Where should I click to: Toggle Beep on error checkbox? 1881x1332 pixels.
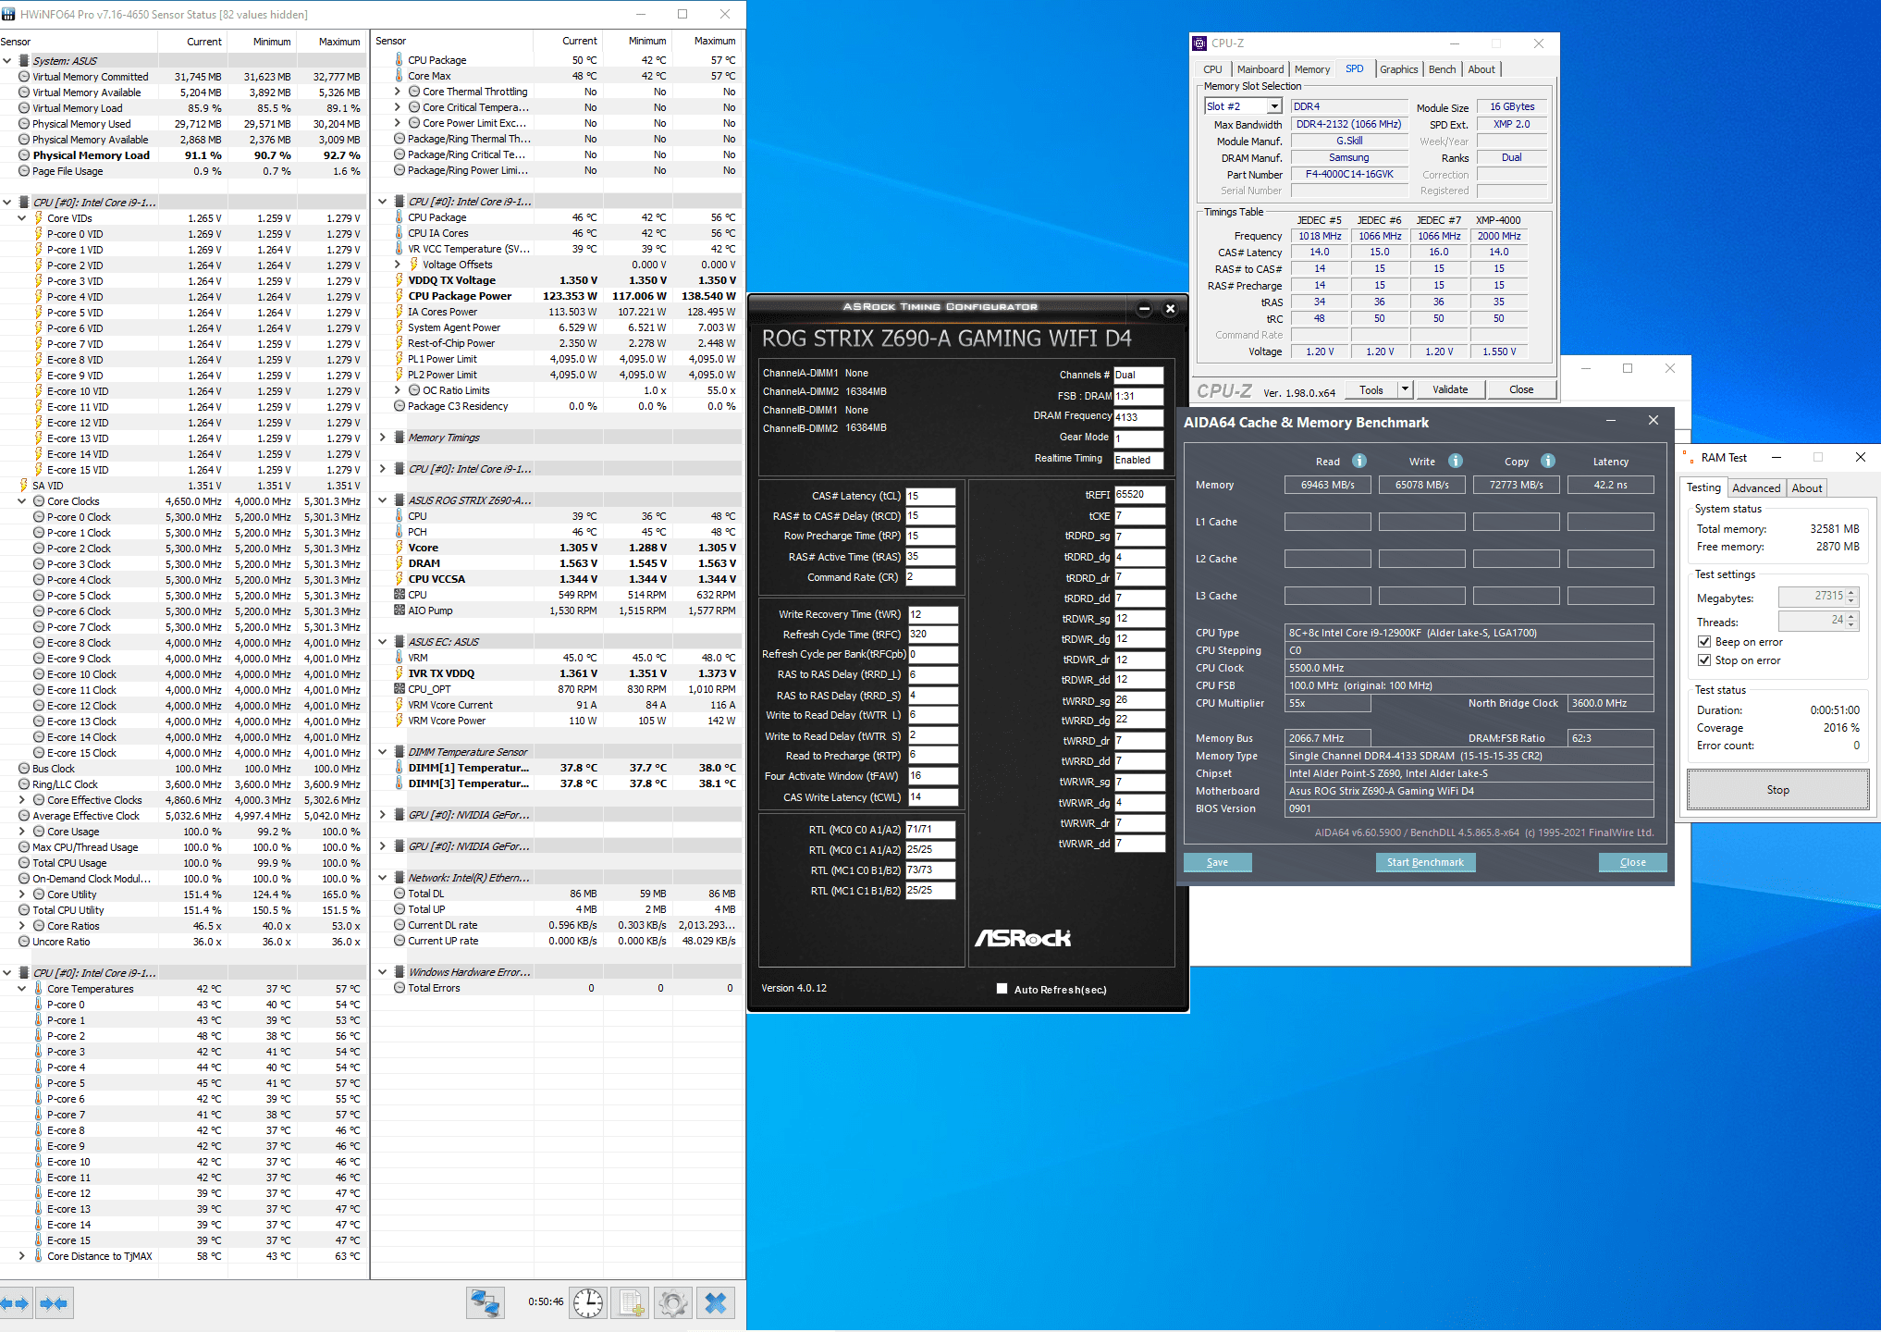[x=1704, y=642]
